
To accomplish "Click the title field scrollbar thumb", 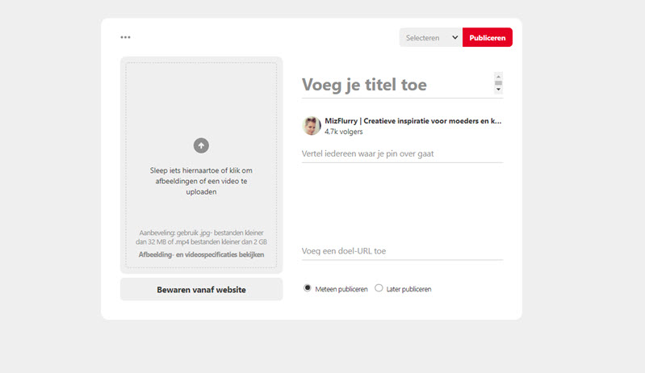I will 498,82.
